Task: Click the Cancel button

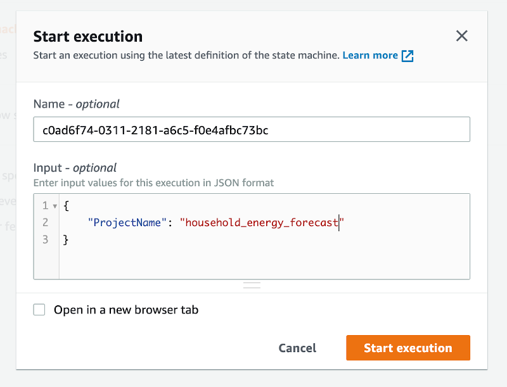Action: click(297, 348)
